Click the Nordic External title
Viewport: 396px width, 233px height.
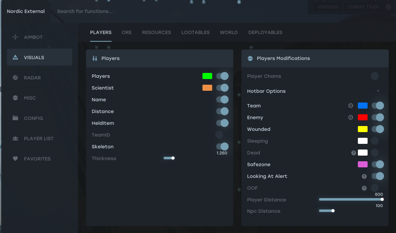point(26,11)
